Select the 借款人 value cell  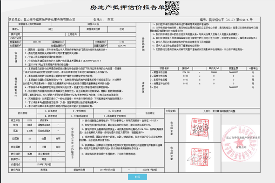click(51, 29)
